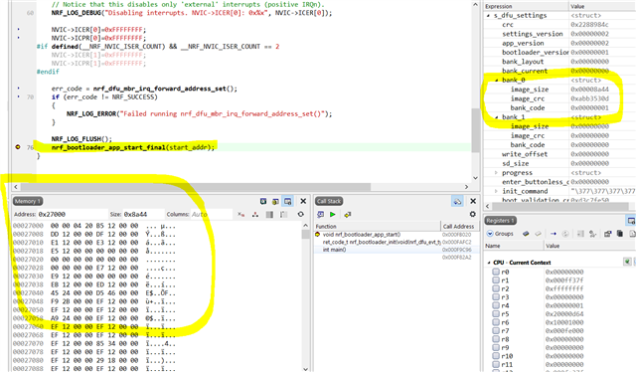
Task: Toggle the highlighted third icon in Memory 1 title bar
Action: (x=287, y=201)
